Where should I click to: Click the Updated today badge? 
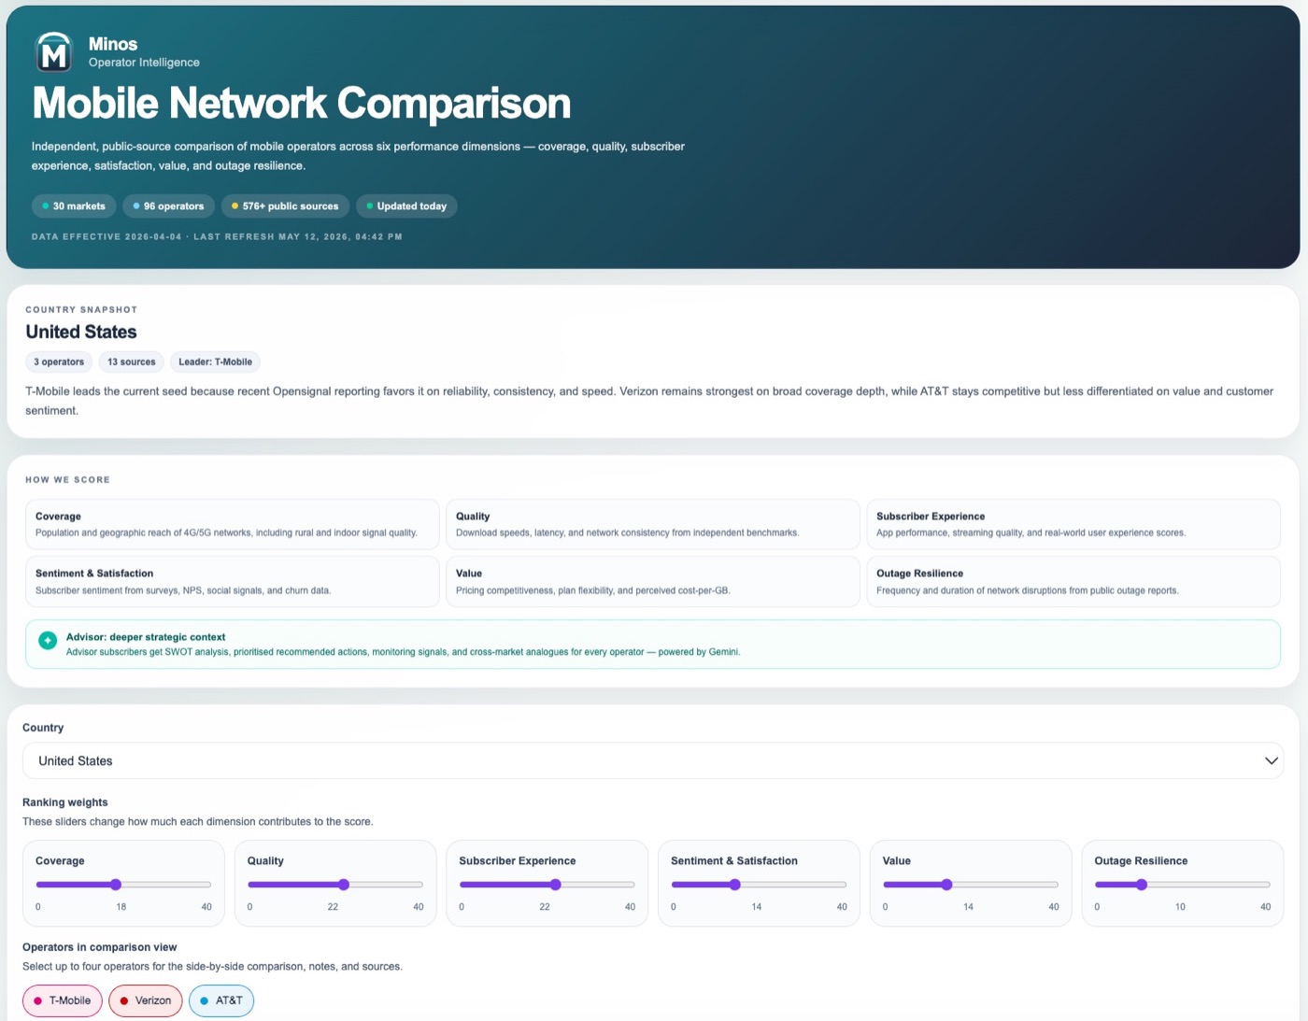(406, 206)
